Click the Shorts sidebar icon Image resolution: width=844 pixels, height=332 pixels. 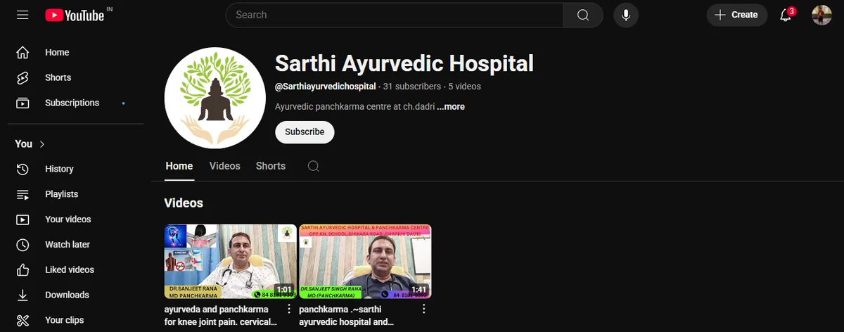pos(23,78)
